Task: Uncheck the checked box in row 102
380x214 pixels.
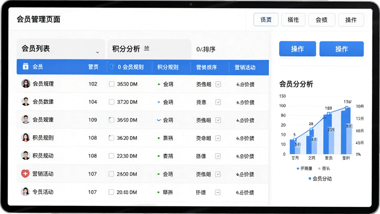Action: point(218,84)
